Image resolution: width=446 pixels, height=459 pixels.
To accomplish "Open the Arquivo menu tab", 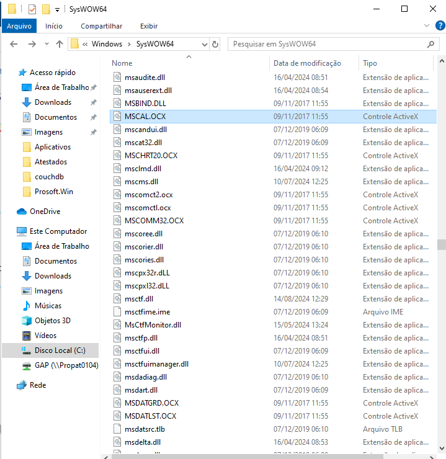I will pos(19,26).
